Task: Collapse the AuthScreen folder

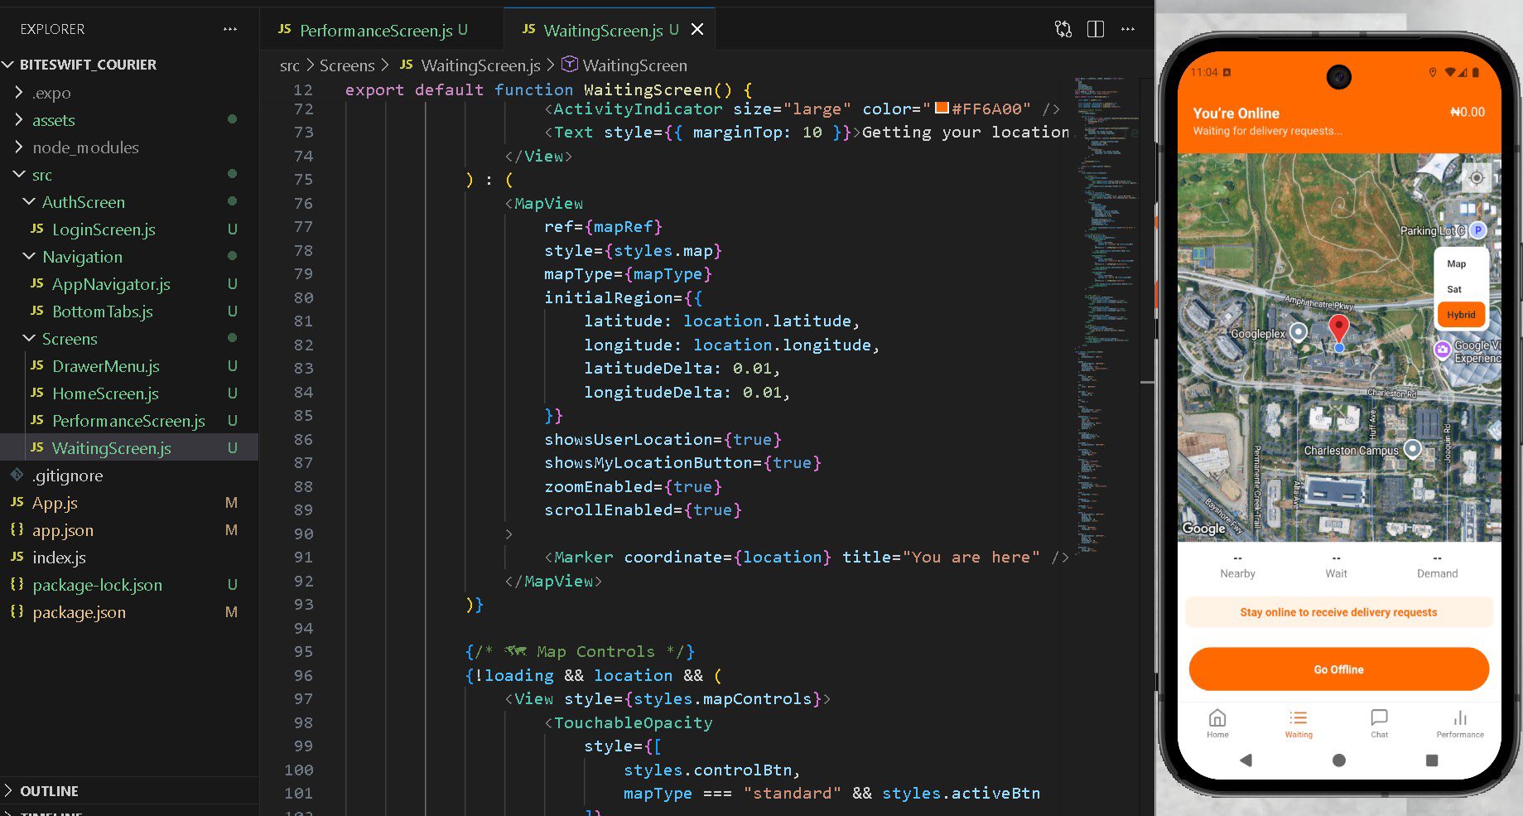Action: tap(83, 202)
